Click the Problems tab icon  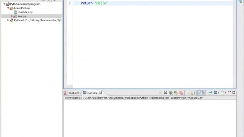(66, 93)
